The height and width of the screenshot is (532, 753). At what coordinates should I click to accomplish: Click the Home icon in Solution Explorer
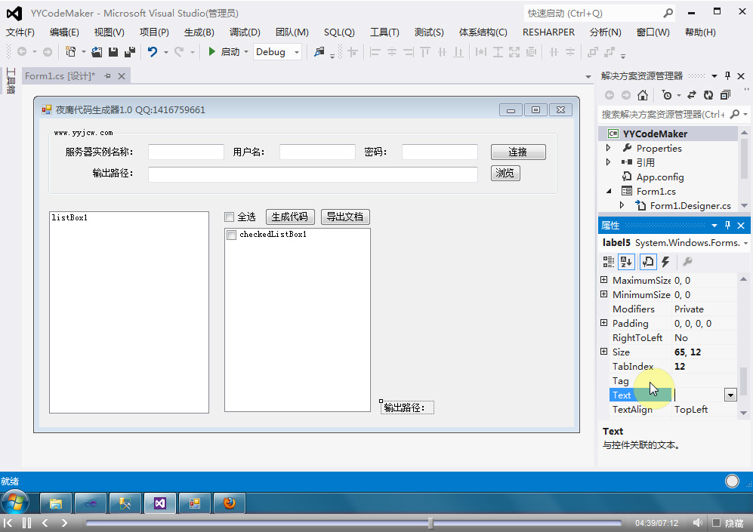pyautogui.click(x=643, y=95)
